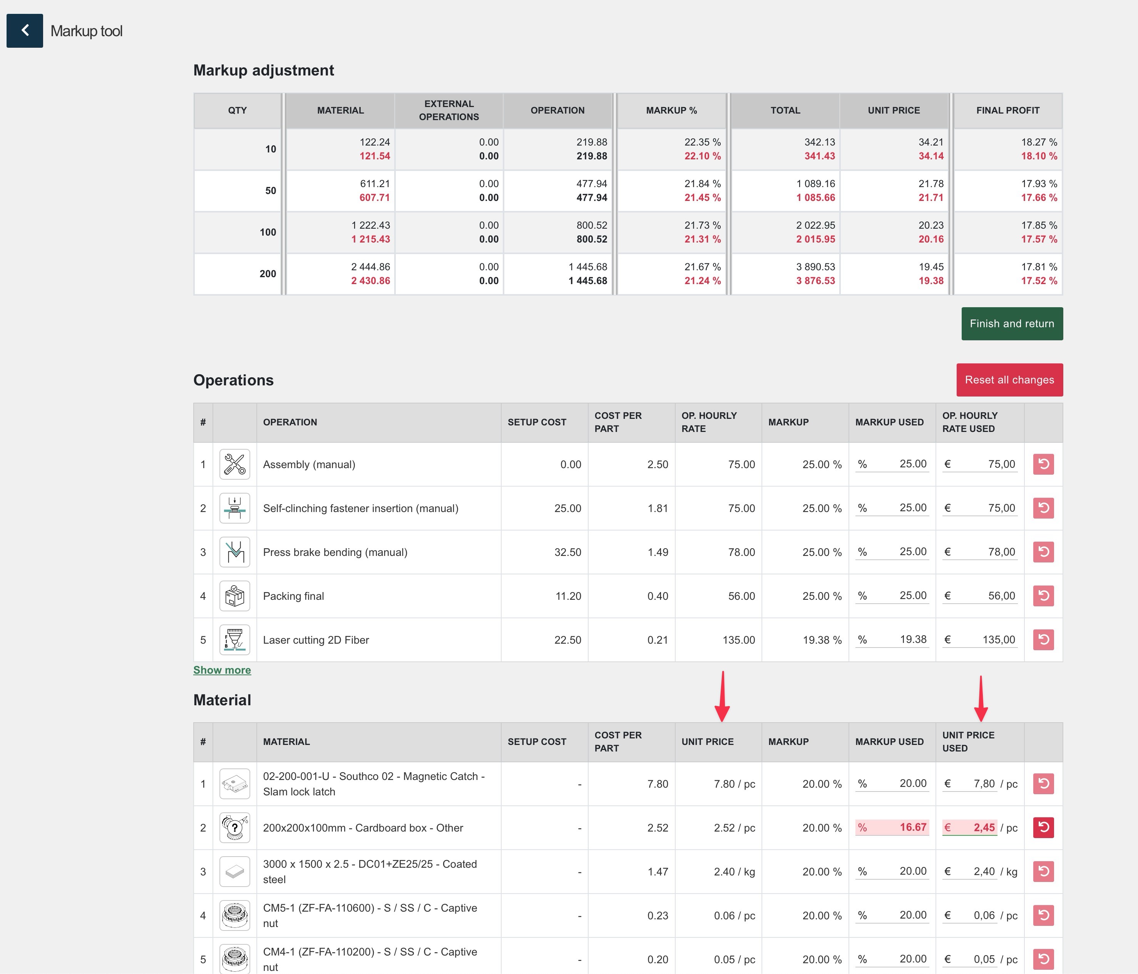Reset the Laser cutting 2D Fiber row
The height and width of the screenshot is (974, 1138).
[1043, 640]
